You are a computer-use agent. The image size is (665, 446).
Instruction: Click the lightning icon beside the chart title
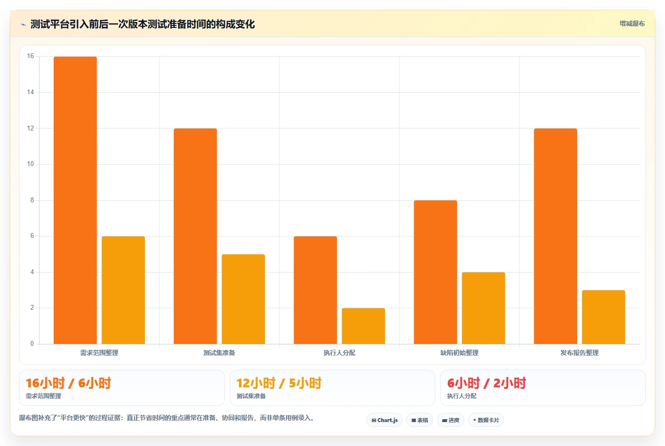(x=23, y=24)
